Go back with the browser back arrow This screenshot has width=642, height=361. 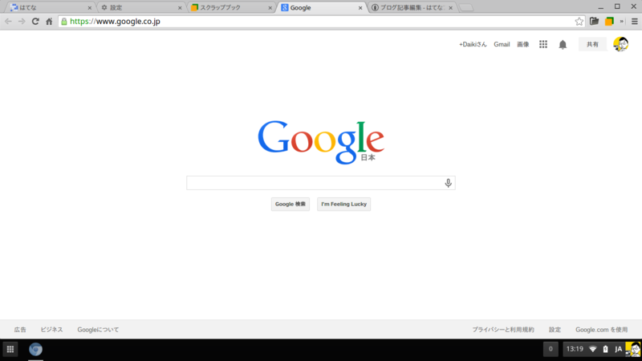point(8,22)
